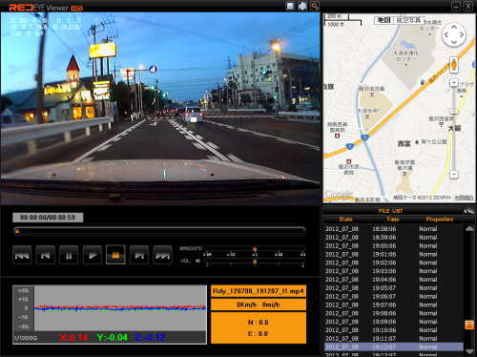Select the file recorded at 19:08:06
The width and height of the screenshot is (477, 357).
394,313
